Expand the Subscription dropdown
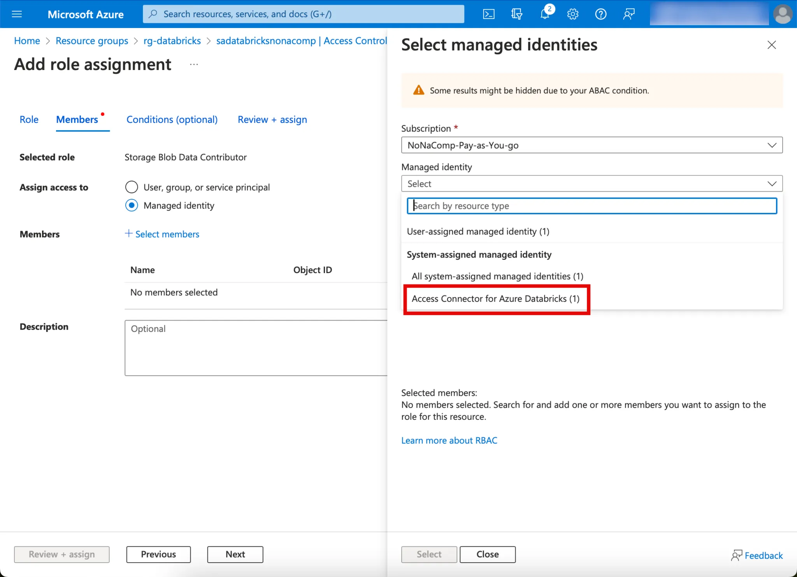797x577 pixels. coord(592,145)
